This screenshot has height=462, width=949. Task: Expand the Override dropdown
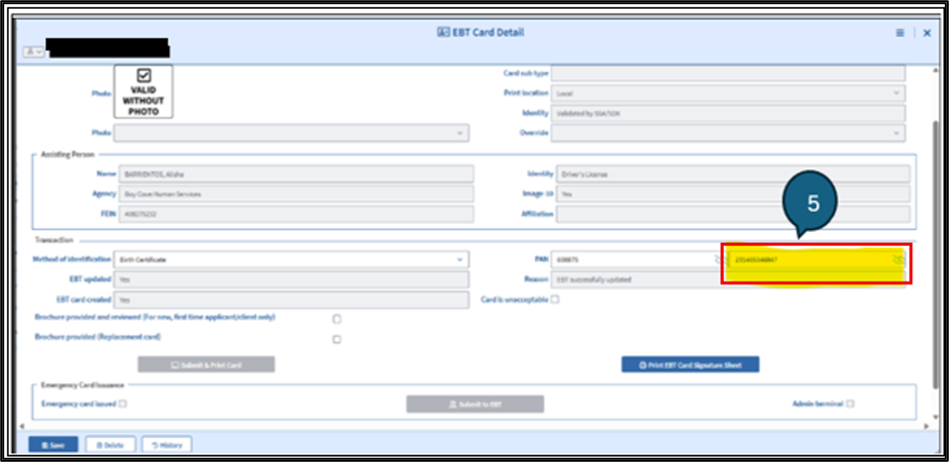coord(728,133)
